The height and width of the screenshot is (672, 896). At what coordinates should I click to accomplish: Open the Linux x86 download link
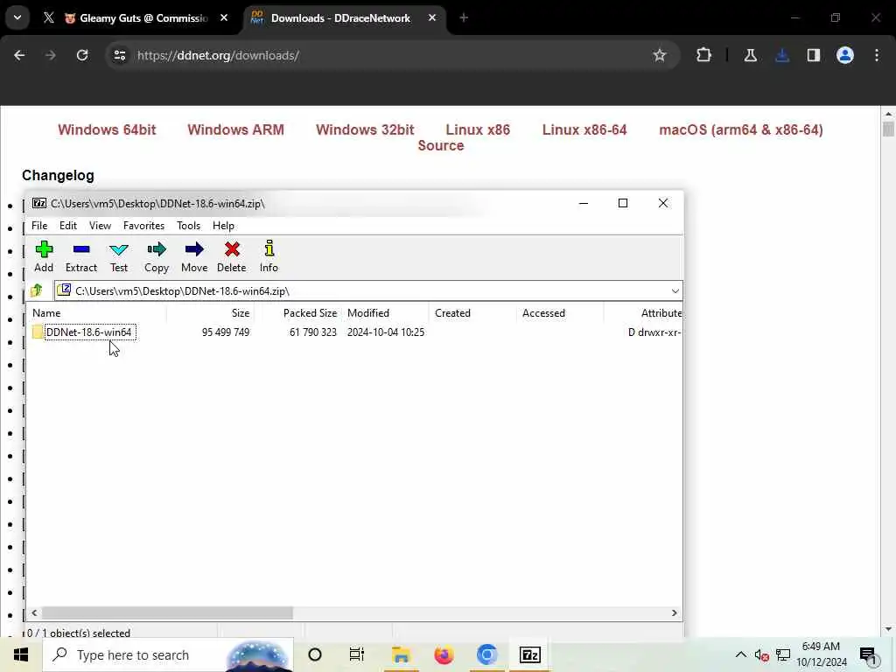coord(478,129)
